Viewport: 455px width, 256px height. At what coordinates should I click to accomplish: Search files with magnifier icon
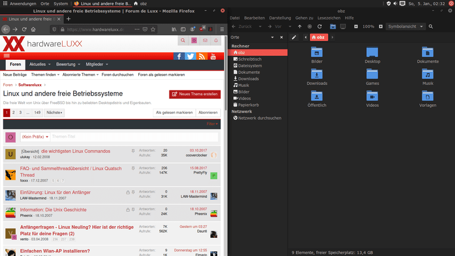pos(431,26)
